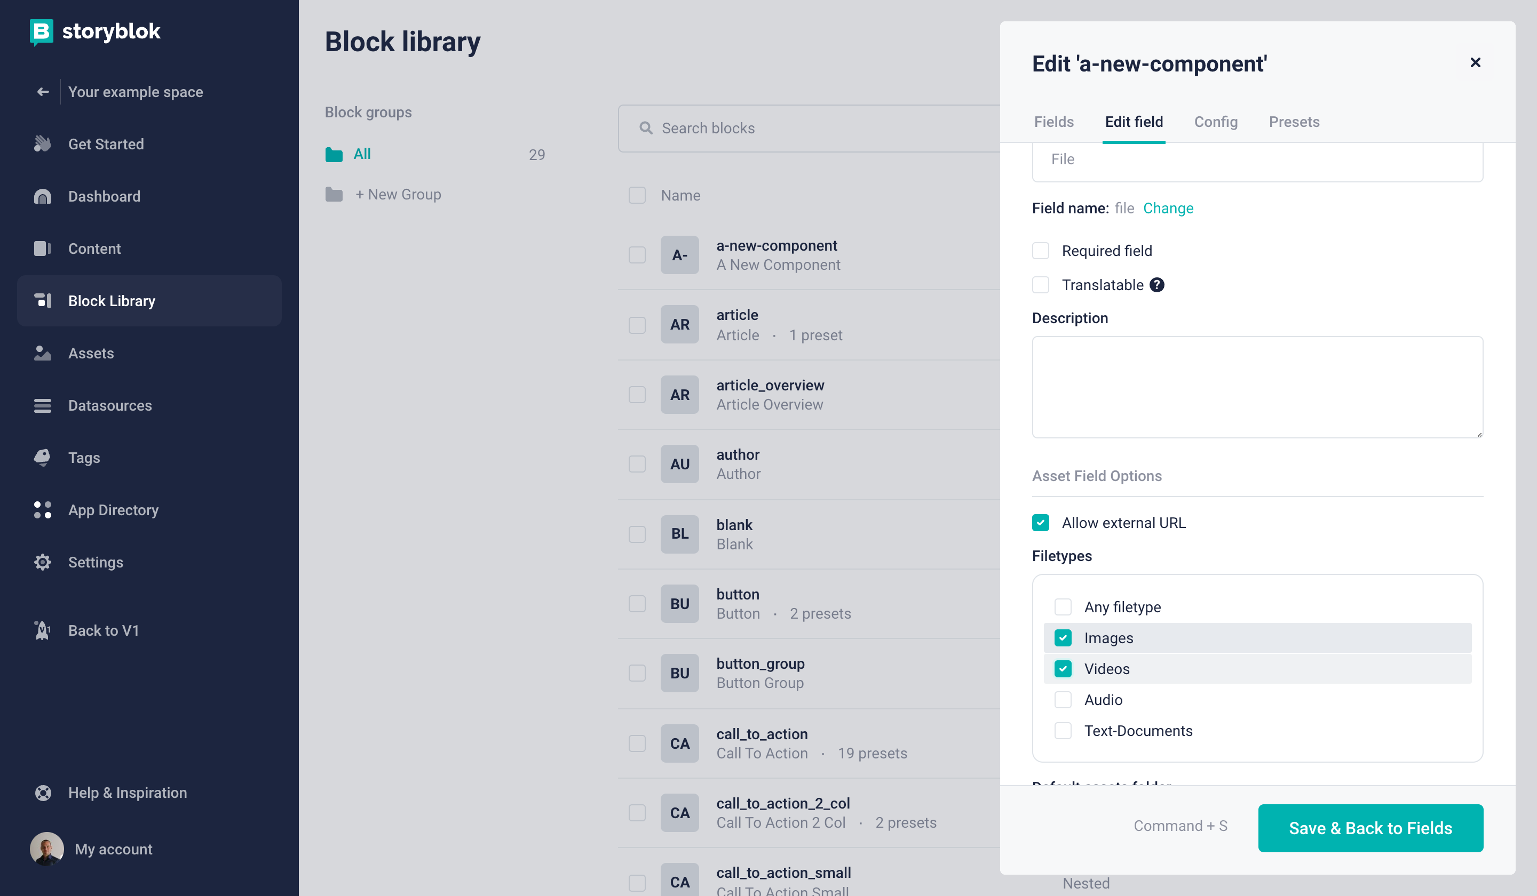Click the Tags sidebar icon
This screenshot has width=1537, height=896.
coord(42,457)
